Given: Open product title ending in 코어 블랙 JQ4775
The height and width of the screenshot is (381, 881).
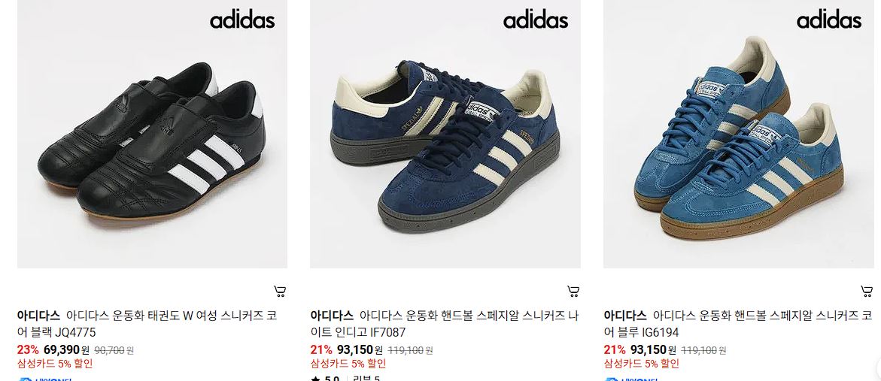Looking at the screenshot, I should pyautogui.click(x=147, y=324).
